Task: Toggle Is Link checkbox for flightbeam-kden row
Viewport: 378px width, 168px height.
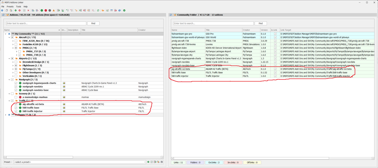Action: click(x=275, y=48)
